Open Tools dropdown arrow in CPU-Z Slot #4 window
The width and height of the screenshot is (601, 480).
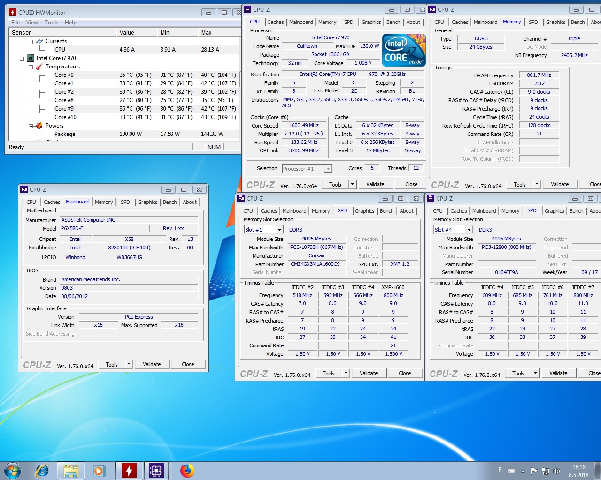pyautogui.click(x=536, y=373)
